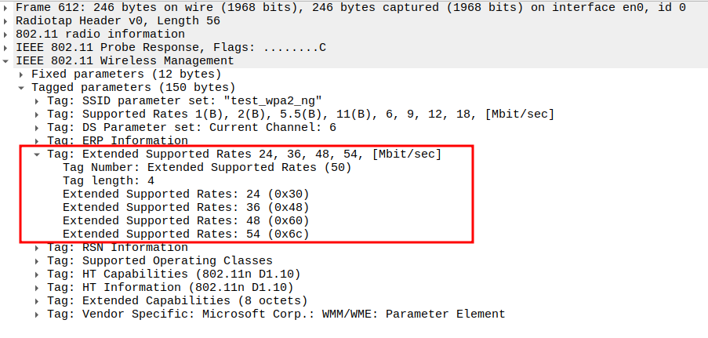Collapse Tagged parameters (150 bytes)
The width and height of the screenshot is (708, 338).
(x=23, y=87)
